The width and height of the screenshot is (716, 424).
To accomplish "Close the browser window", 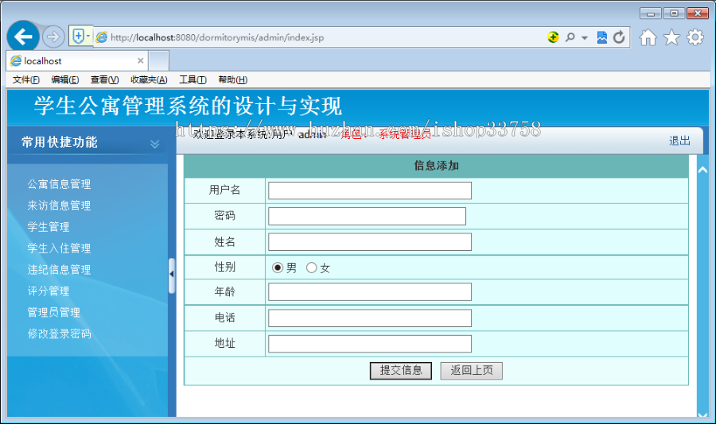I will (698, 13).
